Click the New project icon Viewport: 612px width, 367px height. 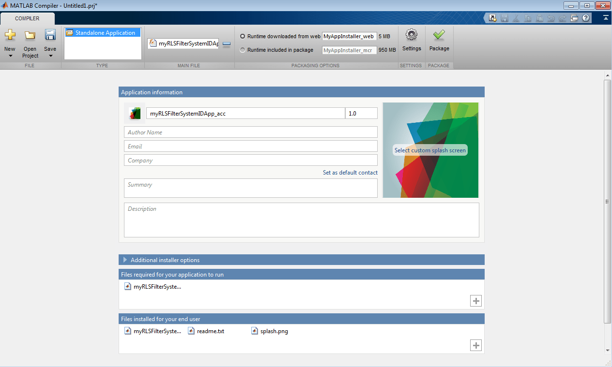[10, 35]
